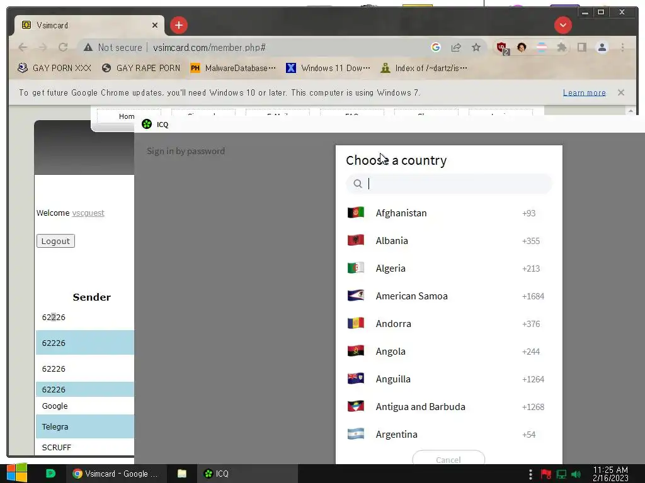Screen dimensions: 645x483
Task: Open red flag Action Center tray icon
Action: pos(546,474)
